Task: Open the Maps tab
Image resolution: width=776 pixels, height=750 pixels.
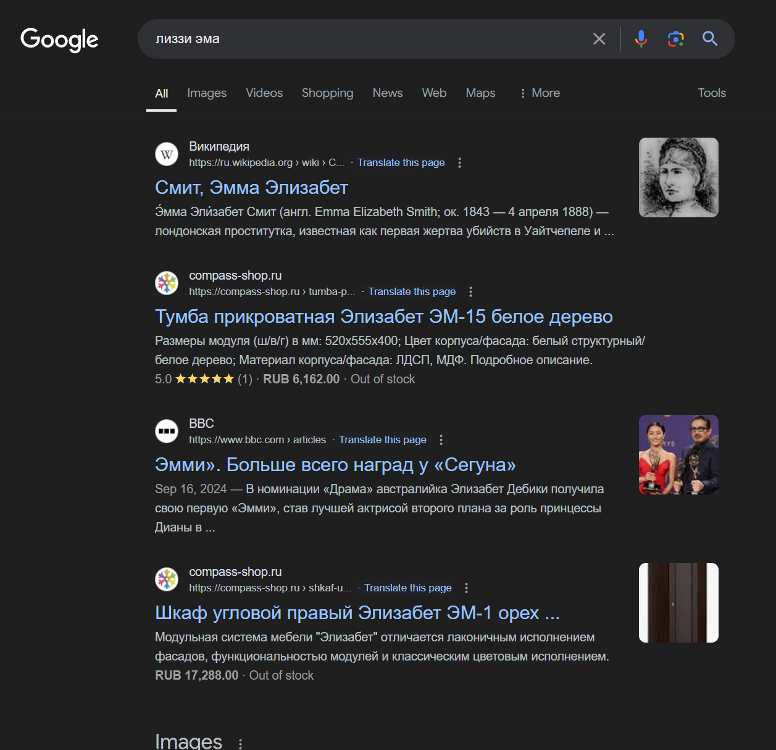Action: [x=480, y=93]
